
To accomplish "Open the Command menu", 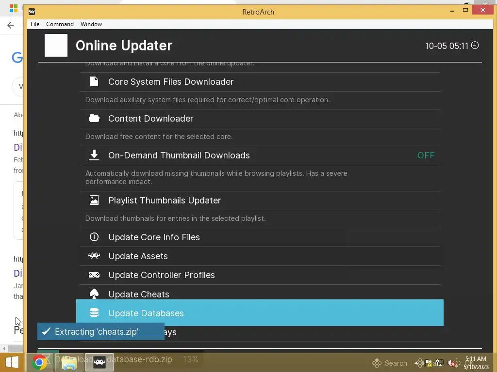I will tap(60, 24).
